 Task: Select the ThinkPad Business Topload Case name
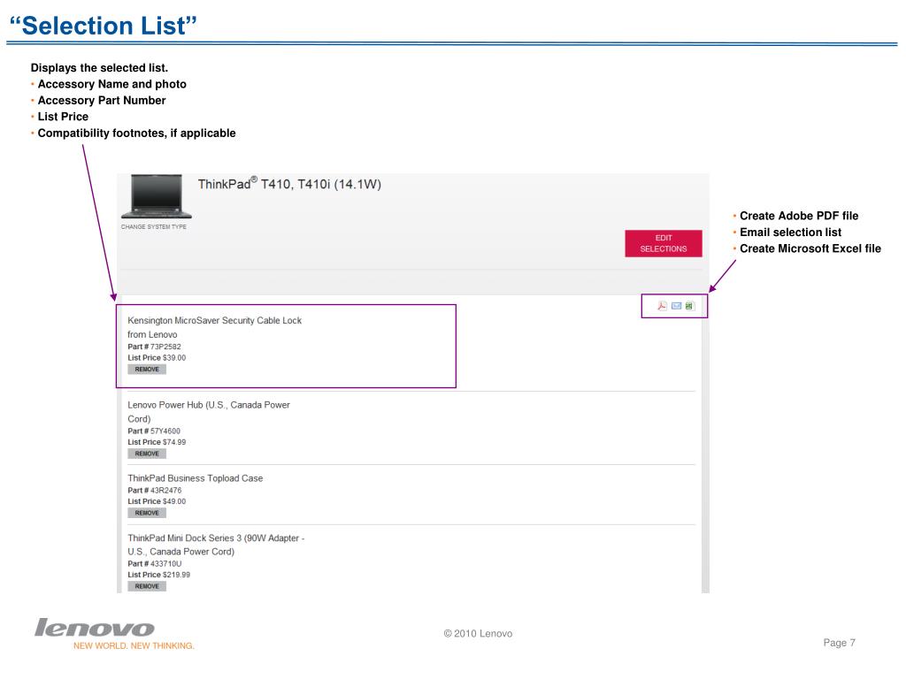pos(196,478)
